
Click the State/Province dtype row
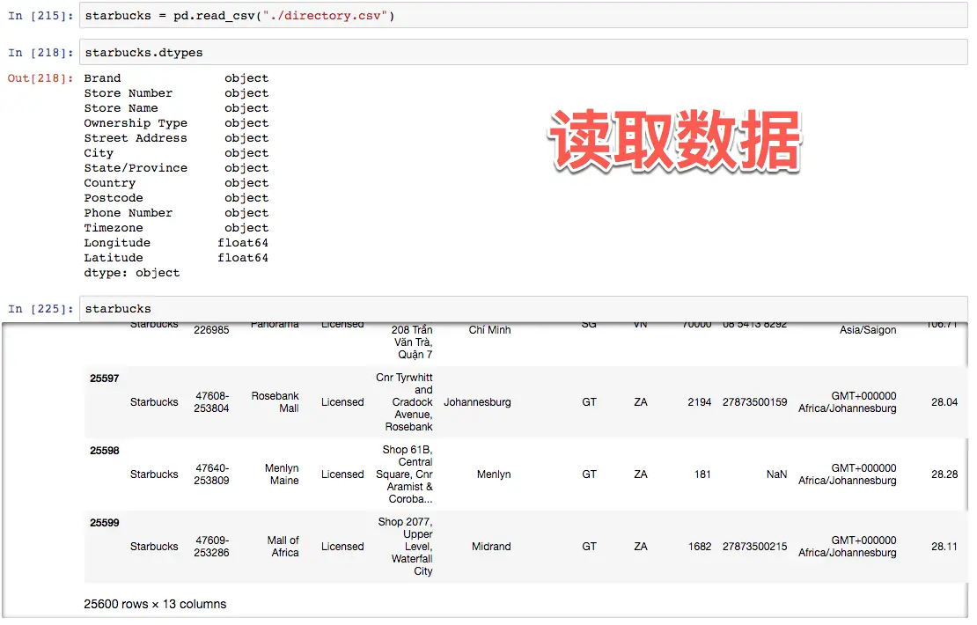tap(176, 167)
